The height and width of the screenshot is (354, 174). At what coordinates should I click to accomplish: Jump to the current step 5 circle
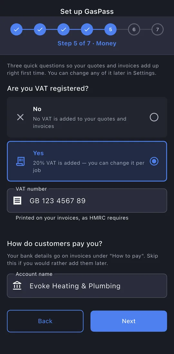[x=111, y=30]
